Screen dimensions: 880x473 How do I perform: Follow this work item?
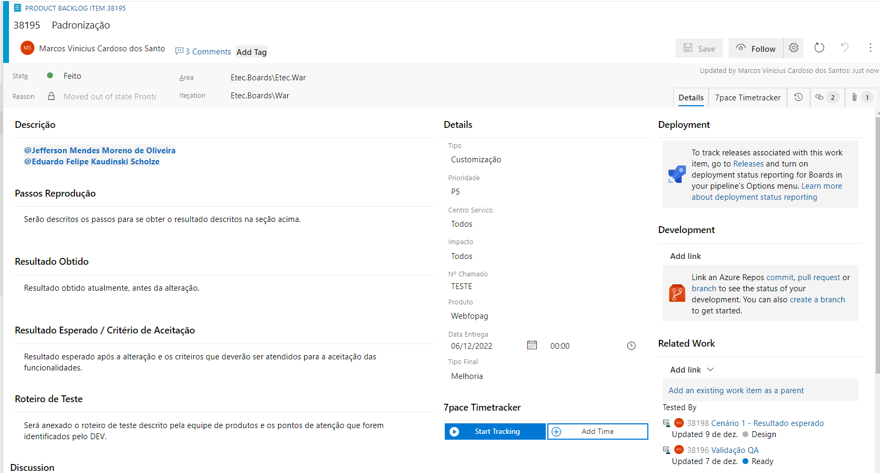pyautogui.click(x=756, y=48)
